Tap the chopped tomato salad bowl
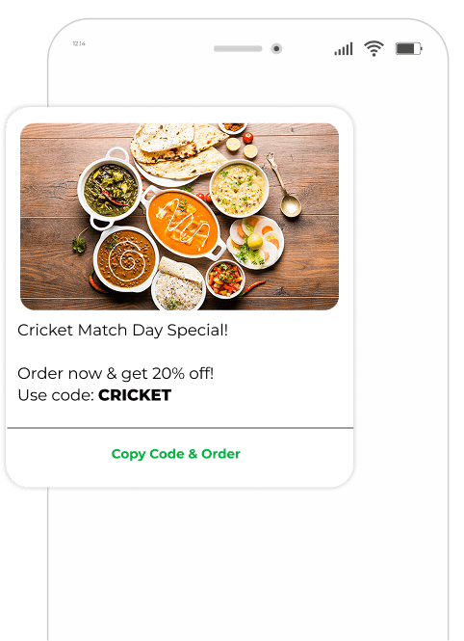Viewport: 464px width, 641px height. 225,279
